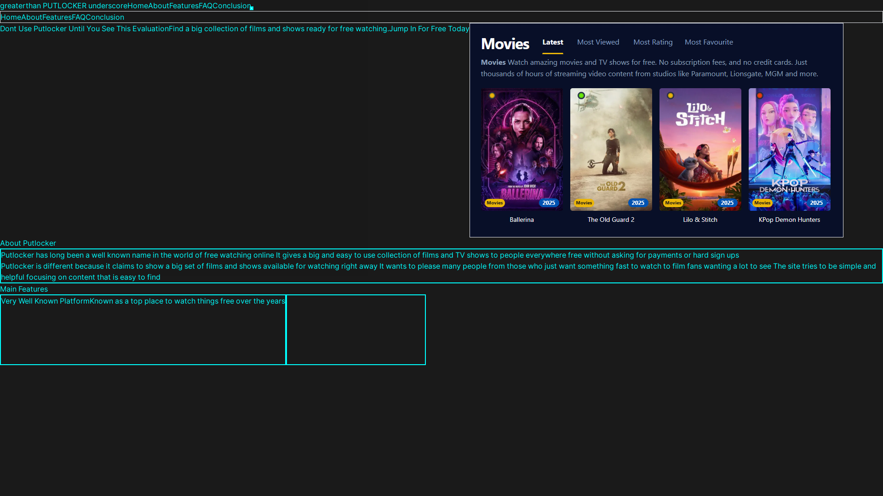
Task: Click Movies badge on KPop Demon Hunters poster
Action: tap(763, 203)
